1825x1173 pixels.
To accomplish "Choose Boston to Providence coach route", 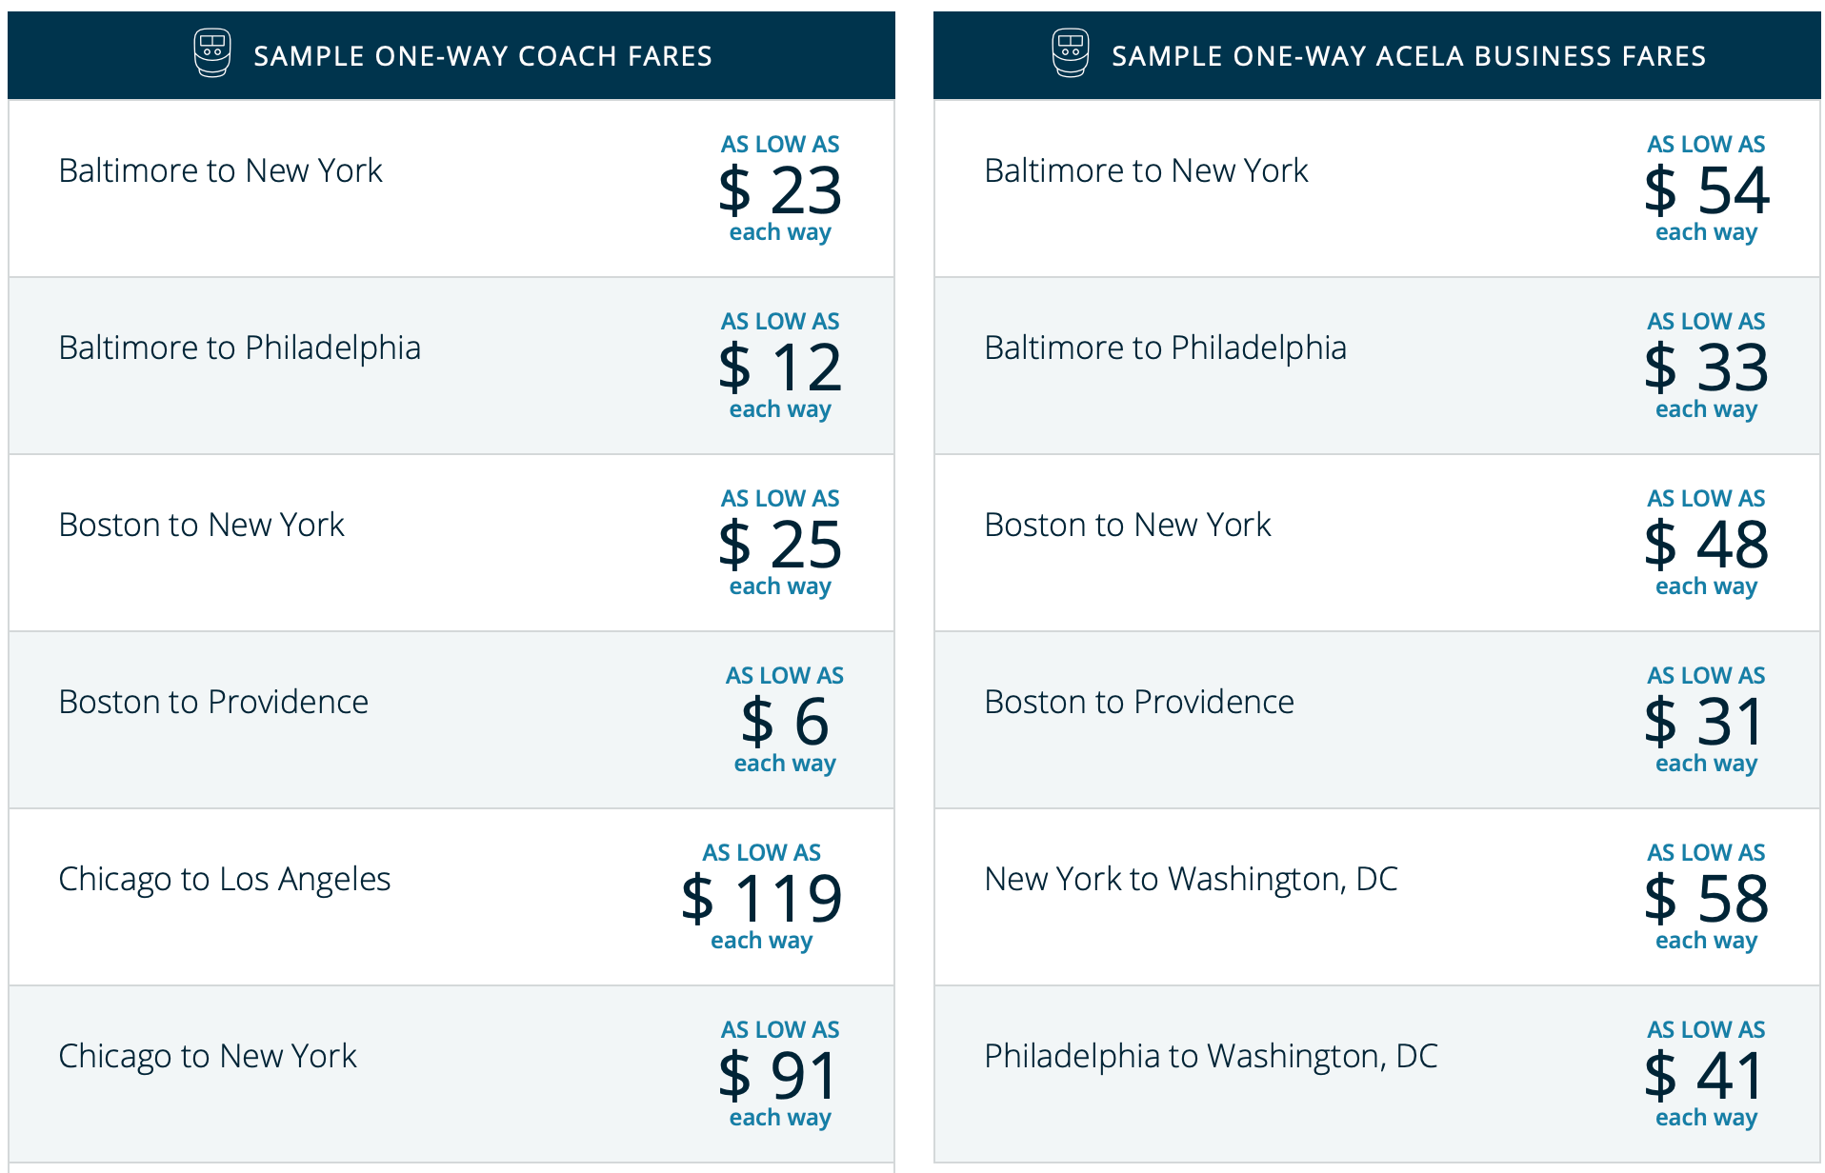I will 213,703.
